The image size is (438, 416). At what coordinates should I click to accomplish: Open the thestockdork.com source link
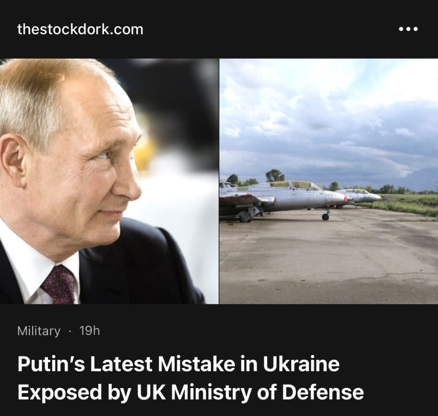(x=80, y=30)
